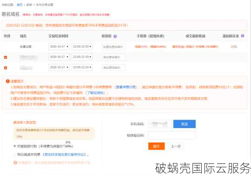
Task: Open the 易名科技域名竞价服务协议 link
Action: coord(64,155)
